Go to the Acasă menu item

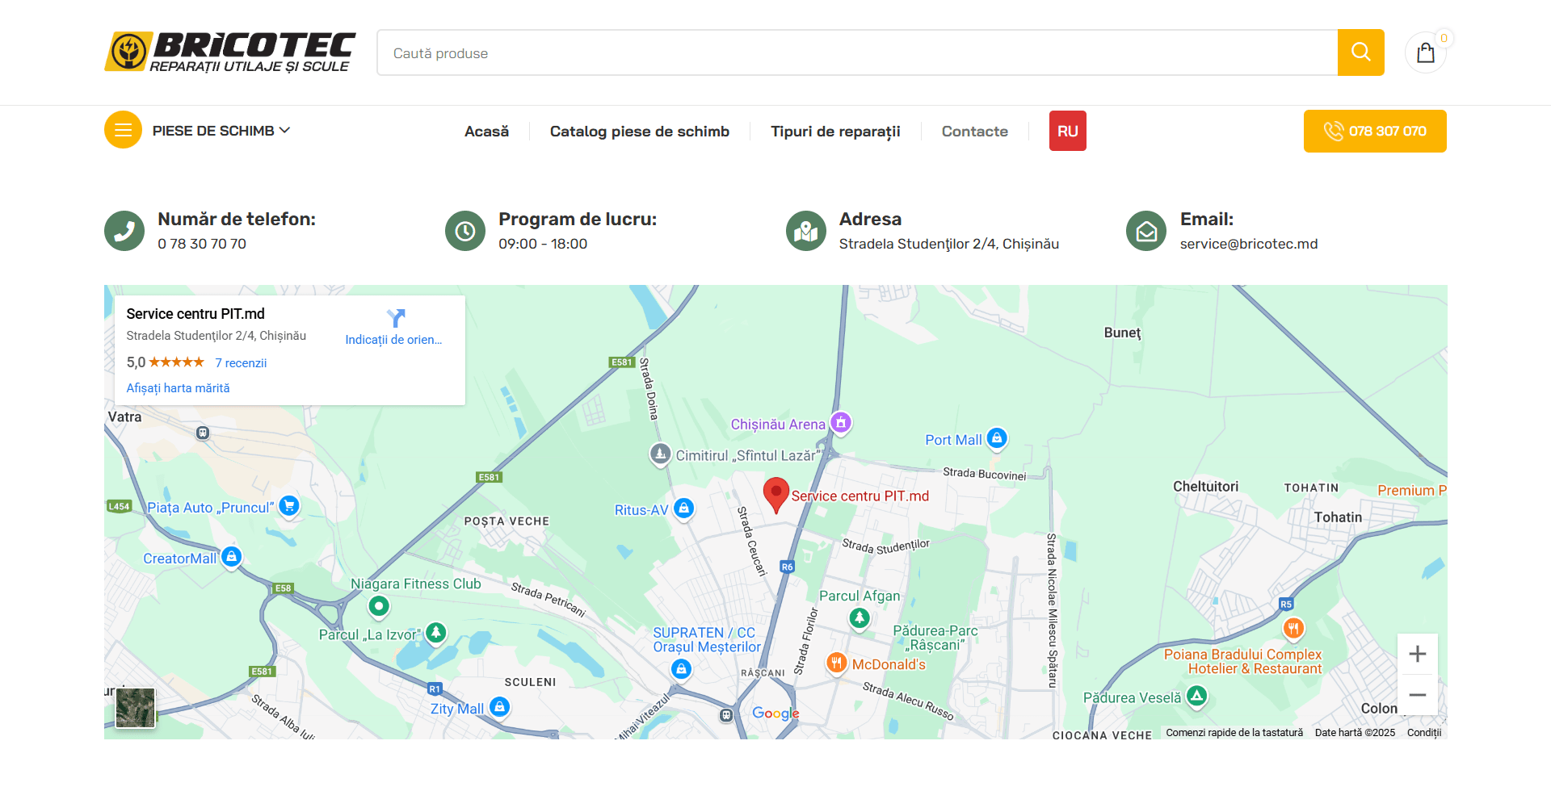pos(486,131)
